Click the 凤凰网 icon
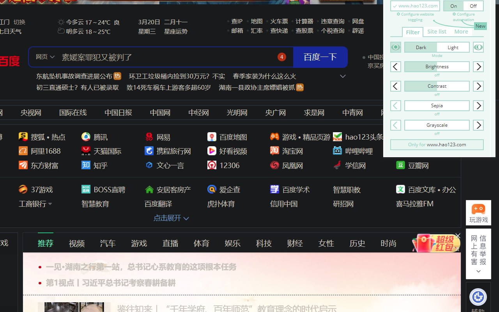The image size is (499, 312). [274, 165]
